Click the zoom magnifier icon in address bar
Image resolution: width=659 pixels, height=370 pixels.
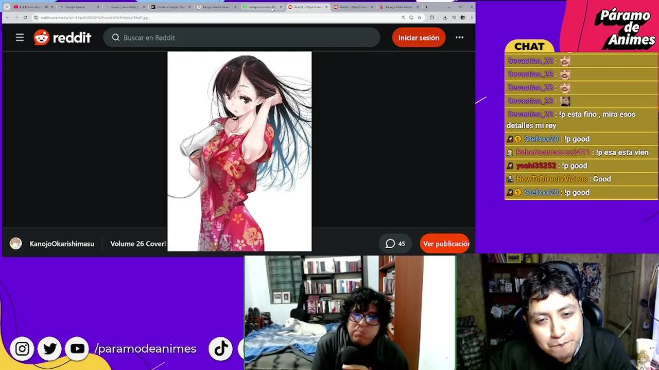tap(403, 17)
